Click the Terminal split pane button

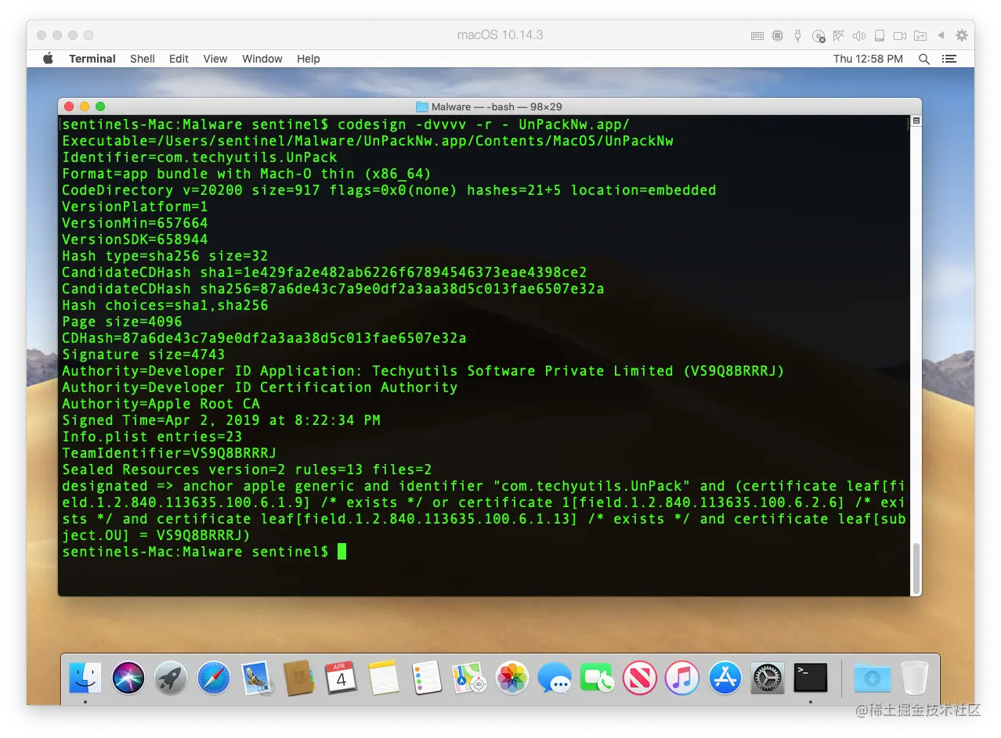(x=916, y=121)
